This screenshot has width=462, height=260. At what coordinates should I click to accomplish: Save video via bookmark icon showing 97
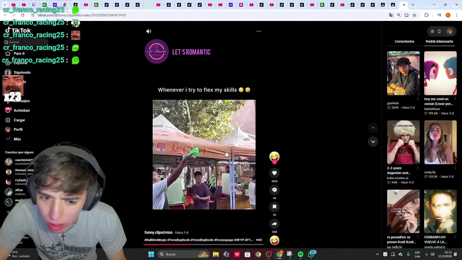click(274, 207)
